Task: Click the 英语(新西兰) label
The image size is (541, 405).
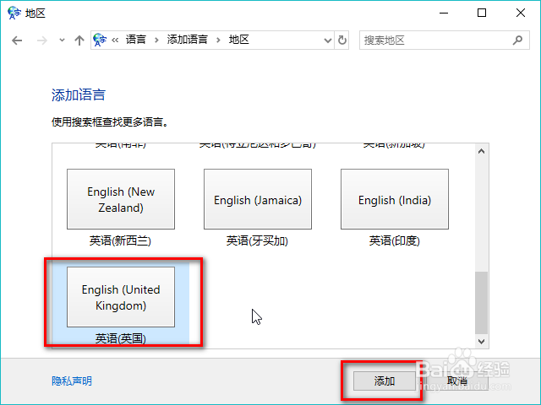Action: 120,240
